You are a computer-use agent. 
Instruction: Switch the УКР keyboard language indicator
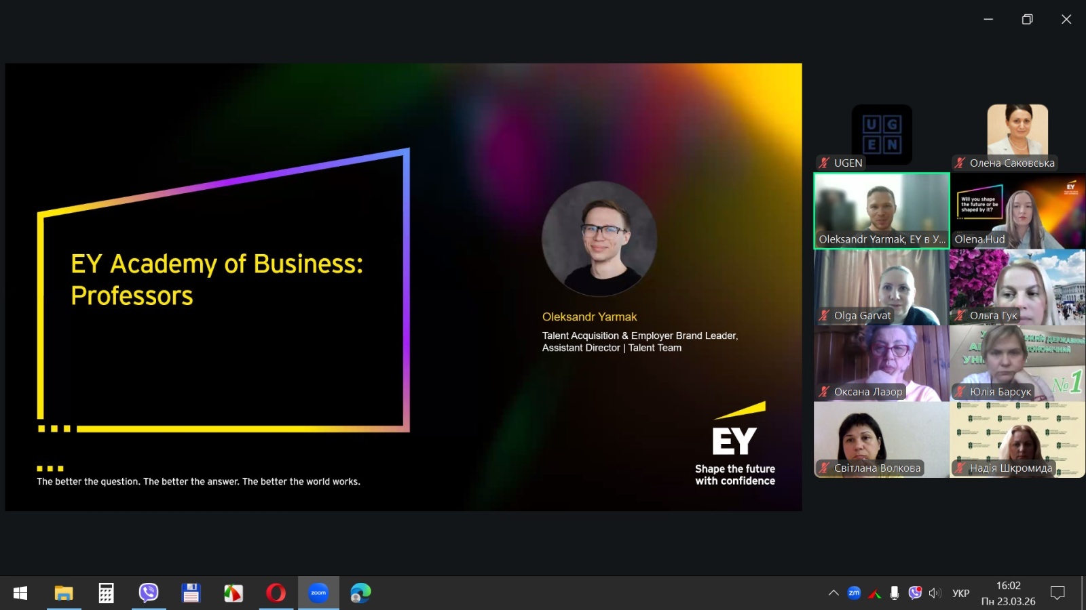pyautogui.click(x=960, y=593)
